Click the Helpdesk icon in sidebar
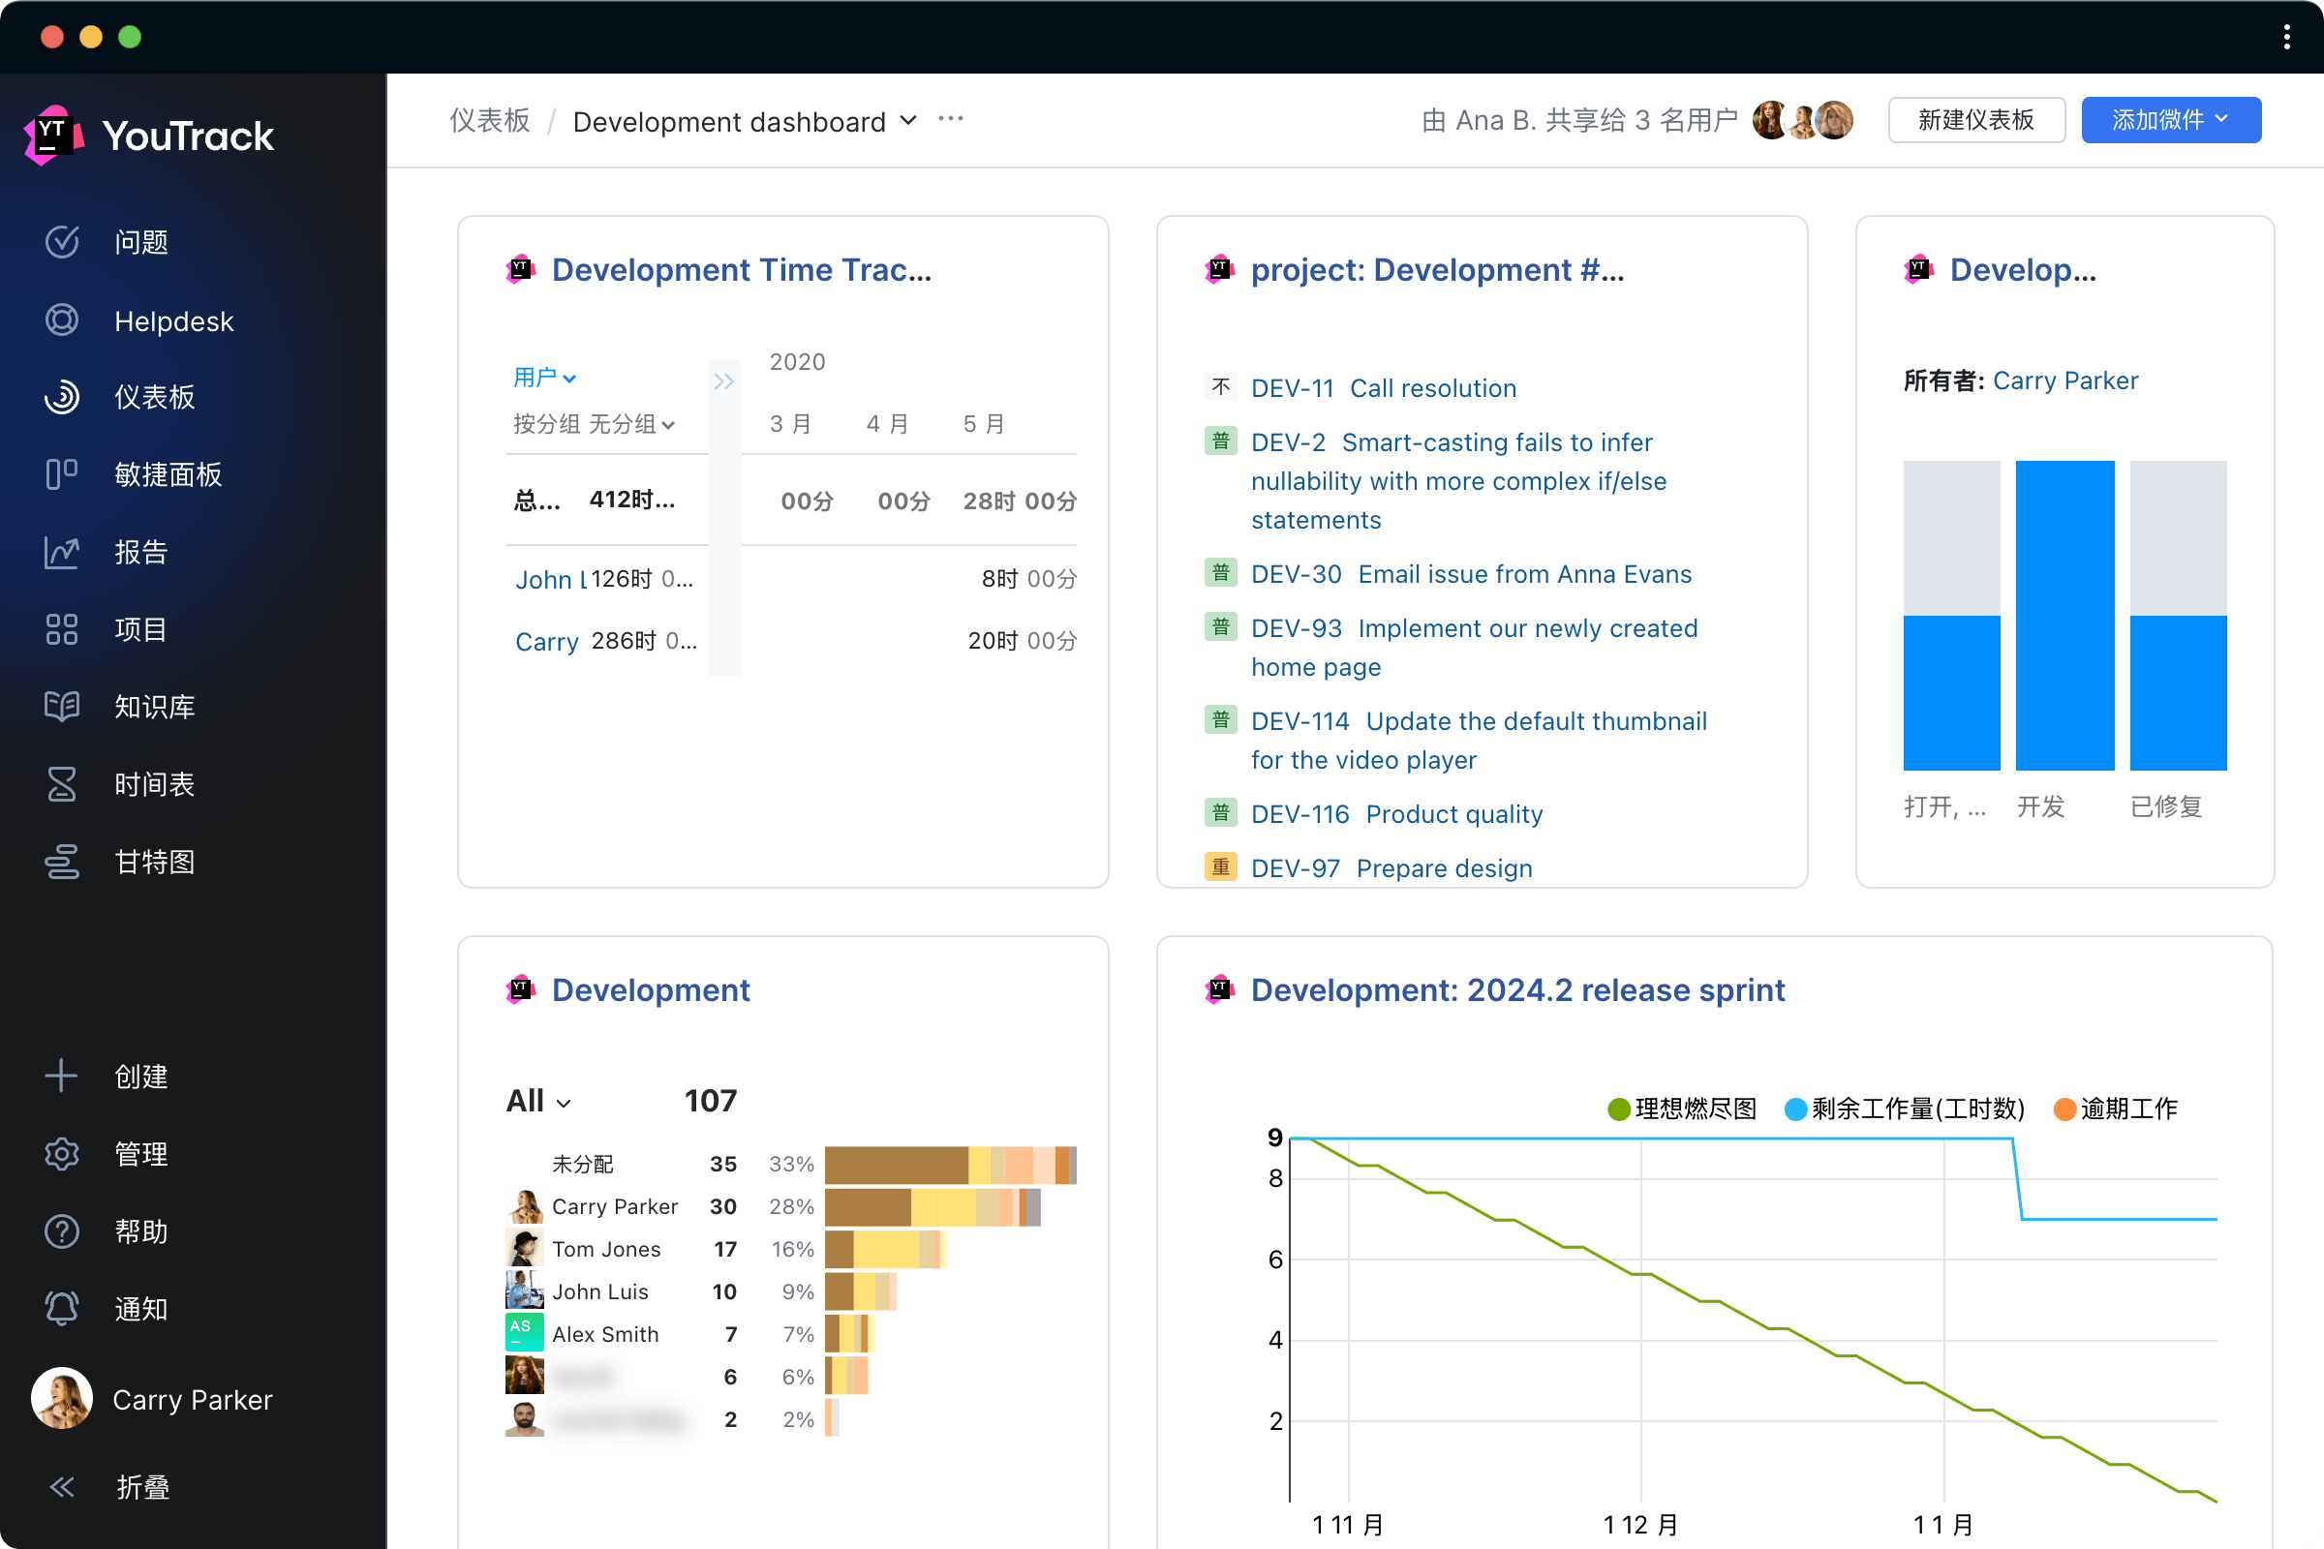The width and height of the screenshot is (2324, 1549). pyautogui.click(x=62, y=319)
